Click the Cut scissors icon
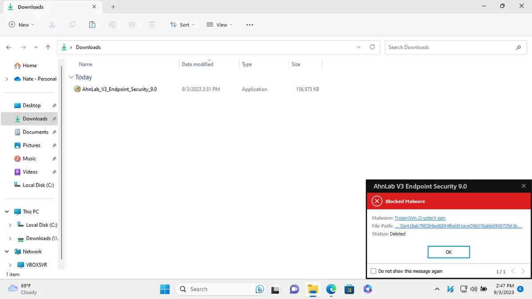 coord(52,25)
